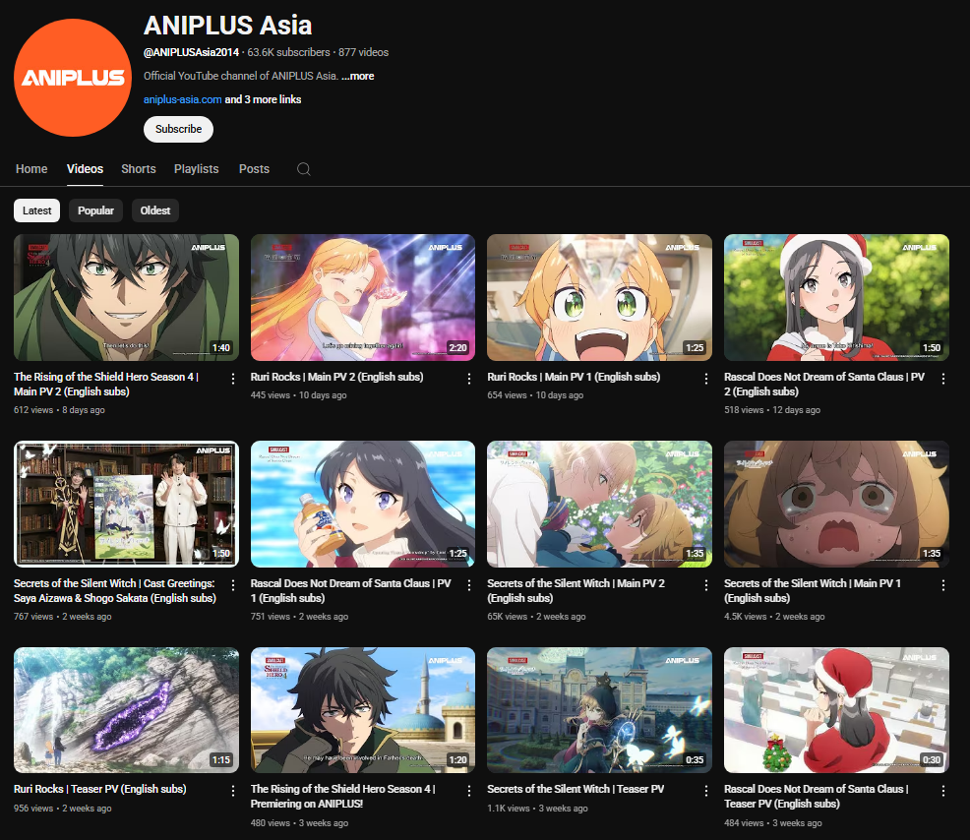Open title 'Rascal Does Not Dream of Santa Claus | Teaser PV'
The image size is (970, 840).
click(x=816, y=796)
